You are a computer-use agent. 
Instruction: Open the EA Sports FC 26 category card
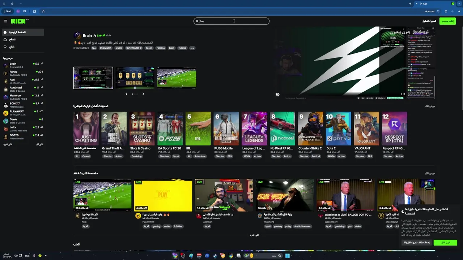[x=170, y=129]
